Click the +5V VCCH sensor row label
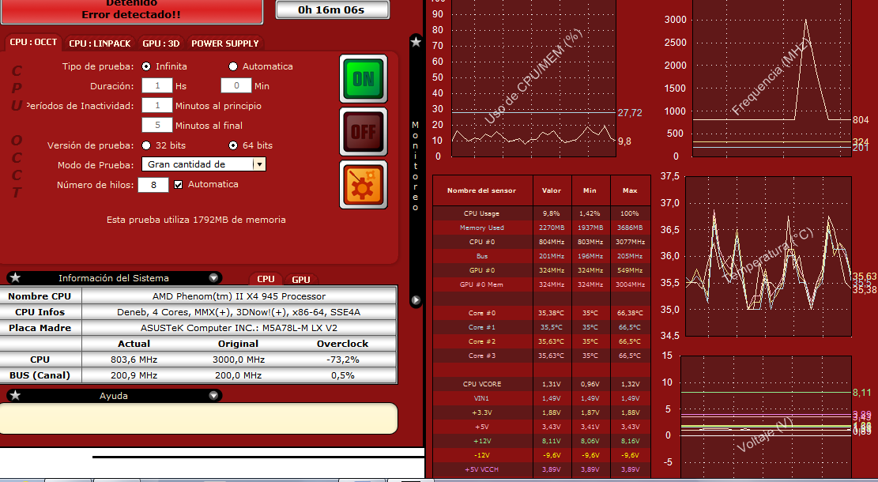 [481, 469]
